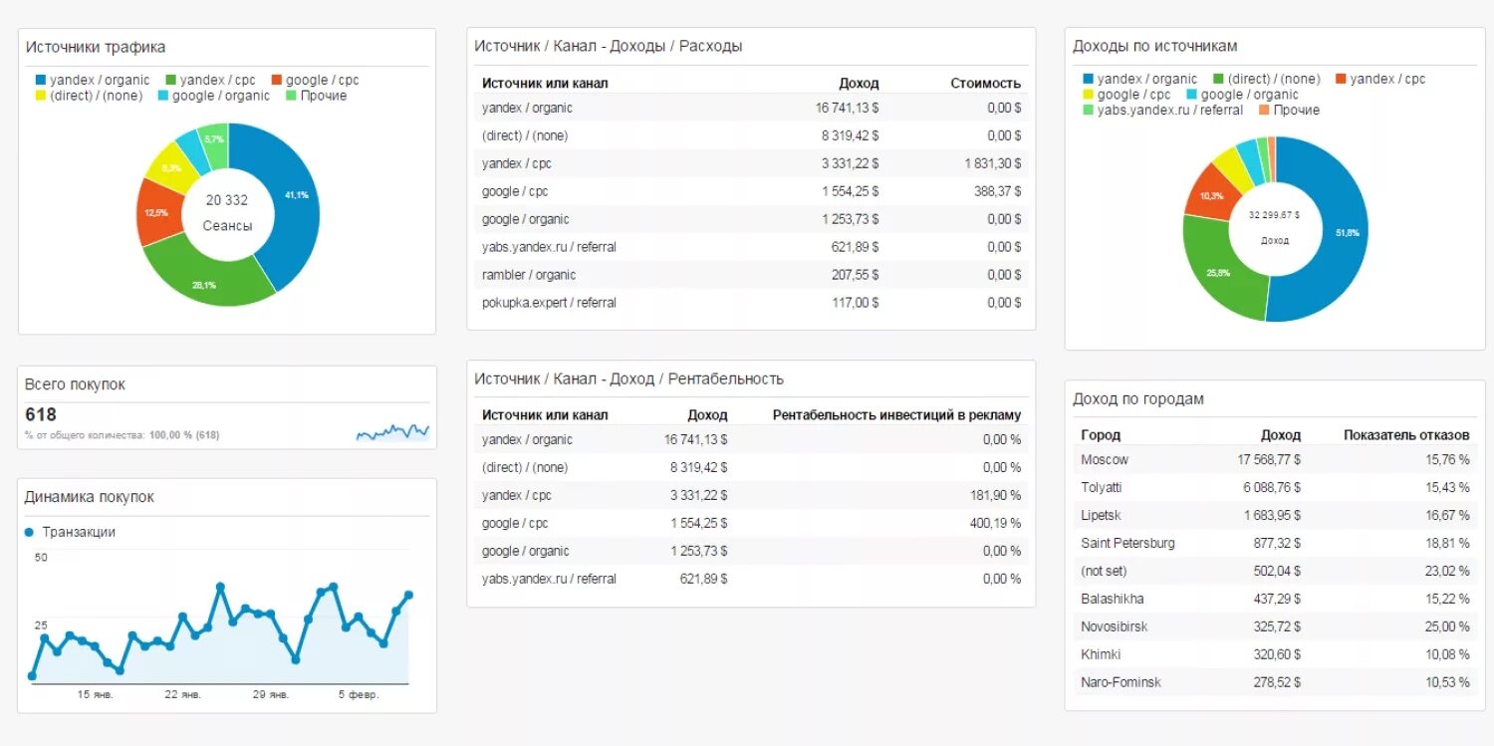Select the "15 янв." axis label
Image resolution: width=1494 pixels, height=746 pixels.
click(x=95, y=695)
